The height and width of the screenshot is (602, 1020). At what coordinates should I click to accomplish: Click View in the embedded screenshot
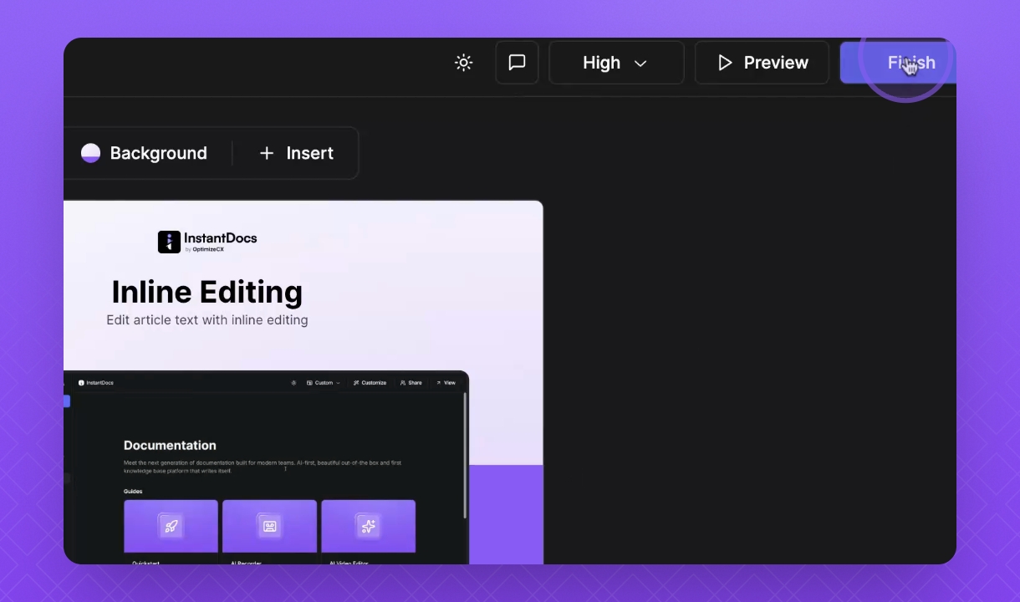(x=446, y=383)
